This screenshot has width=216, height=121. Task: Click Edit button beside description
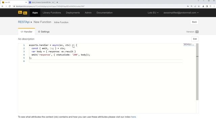(195, 39)
